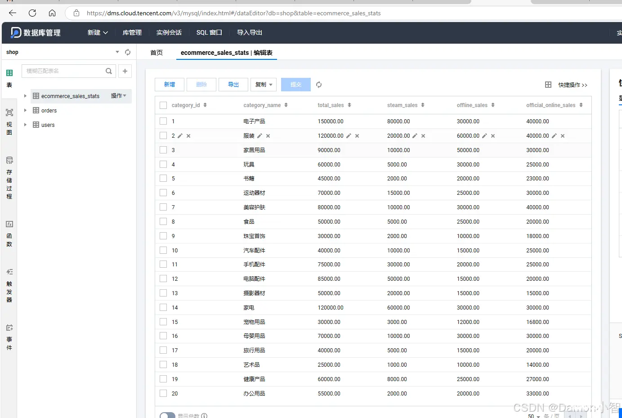This screenshot has width=622, height=418.
Task: Tick the checkbox for 汽车配件 row
Action: (x=163, y=251)
